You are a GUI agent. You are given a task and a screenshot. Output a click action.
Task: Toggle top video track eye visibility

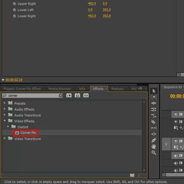(x=176, y=114)
